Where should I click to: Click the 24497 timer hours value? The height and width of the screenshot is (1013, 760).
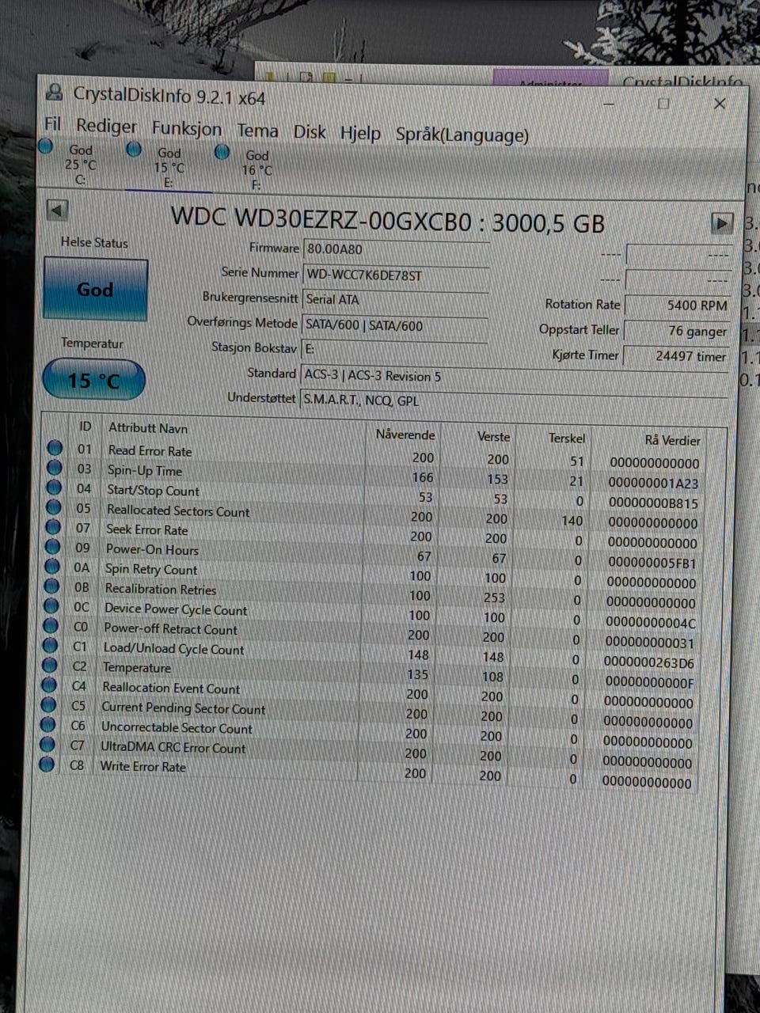click(x=676, y=356)
